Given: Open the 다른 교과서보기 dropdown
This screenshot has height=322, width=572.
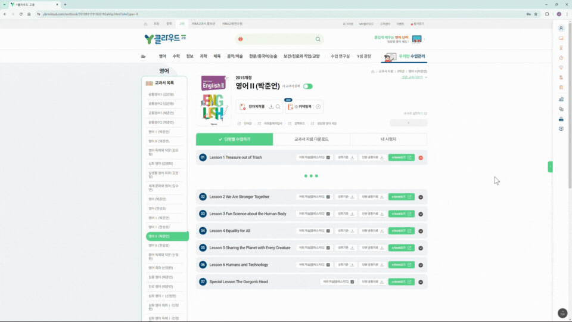Looking at the screenshot, I should [x=415, y=78].
